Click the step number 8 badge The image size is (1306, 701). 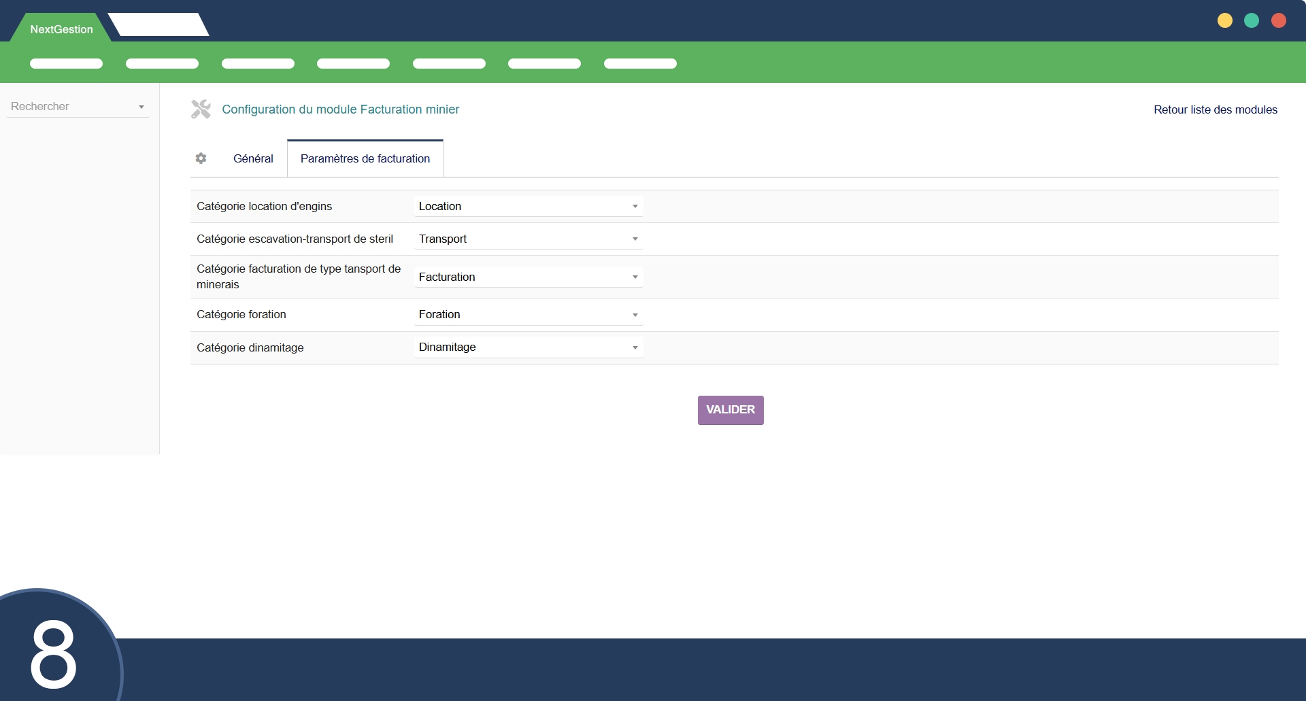(54, 653)
